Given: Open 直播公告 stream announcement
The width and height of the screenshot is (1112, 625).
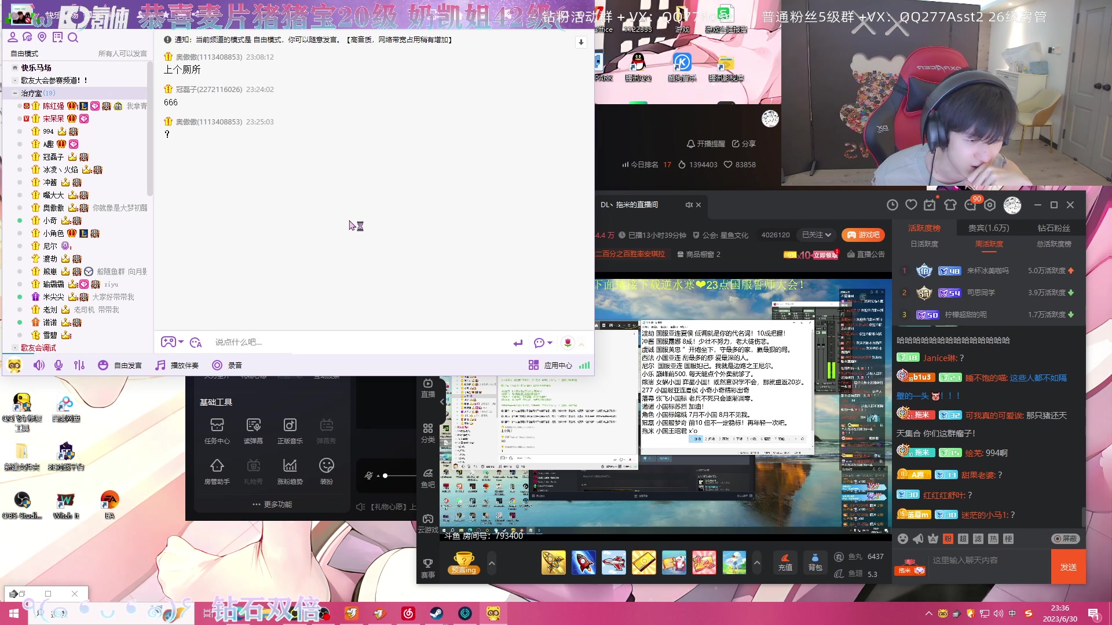Looking at the screenshot, I should pos(866,254).
